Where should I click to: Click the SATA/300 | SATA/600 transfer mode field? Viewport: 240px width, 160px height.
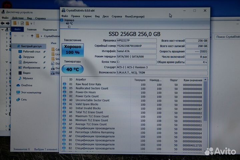pyautogui.click(x=137, y=57)
